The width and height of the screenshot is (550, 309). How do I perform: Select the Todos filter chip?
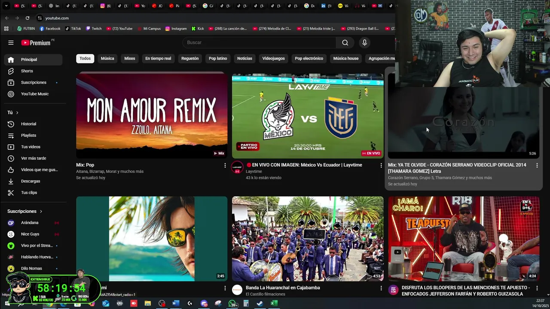point(85,58)
